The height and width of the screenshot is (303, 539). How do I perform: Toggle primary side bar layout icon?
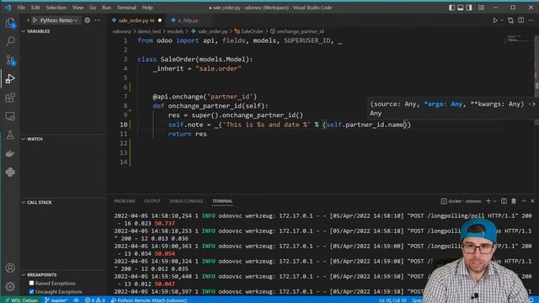tap(451, 8)
